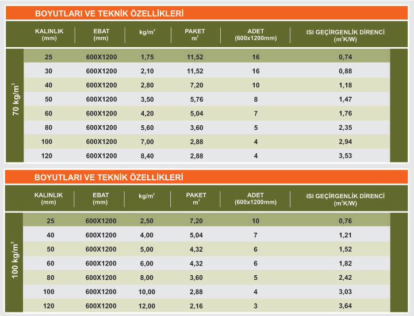Select thermal resistance value '0,88'

[346, 71]
